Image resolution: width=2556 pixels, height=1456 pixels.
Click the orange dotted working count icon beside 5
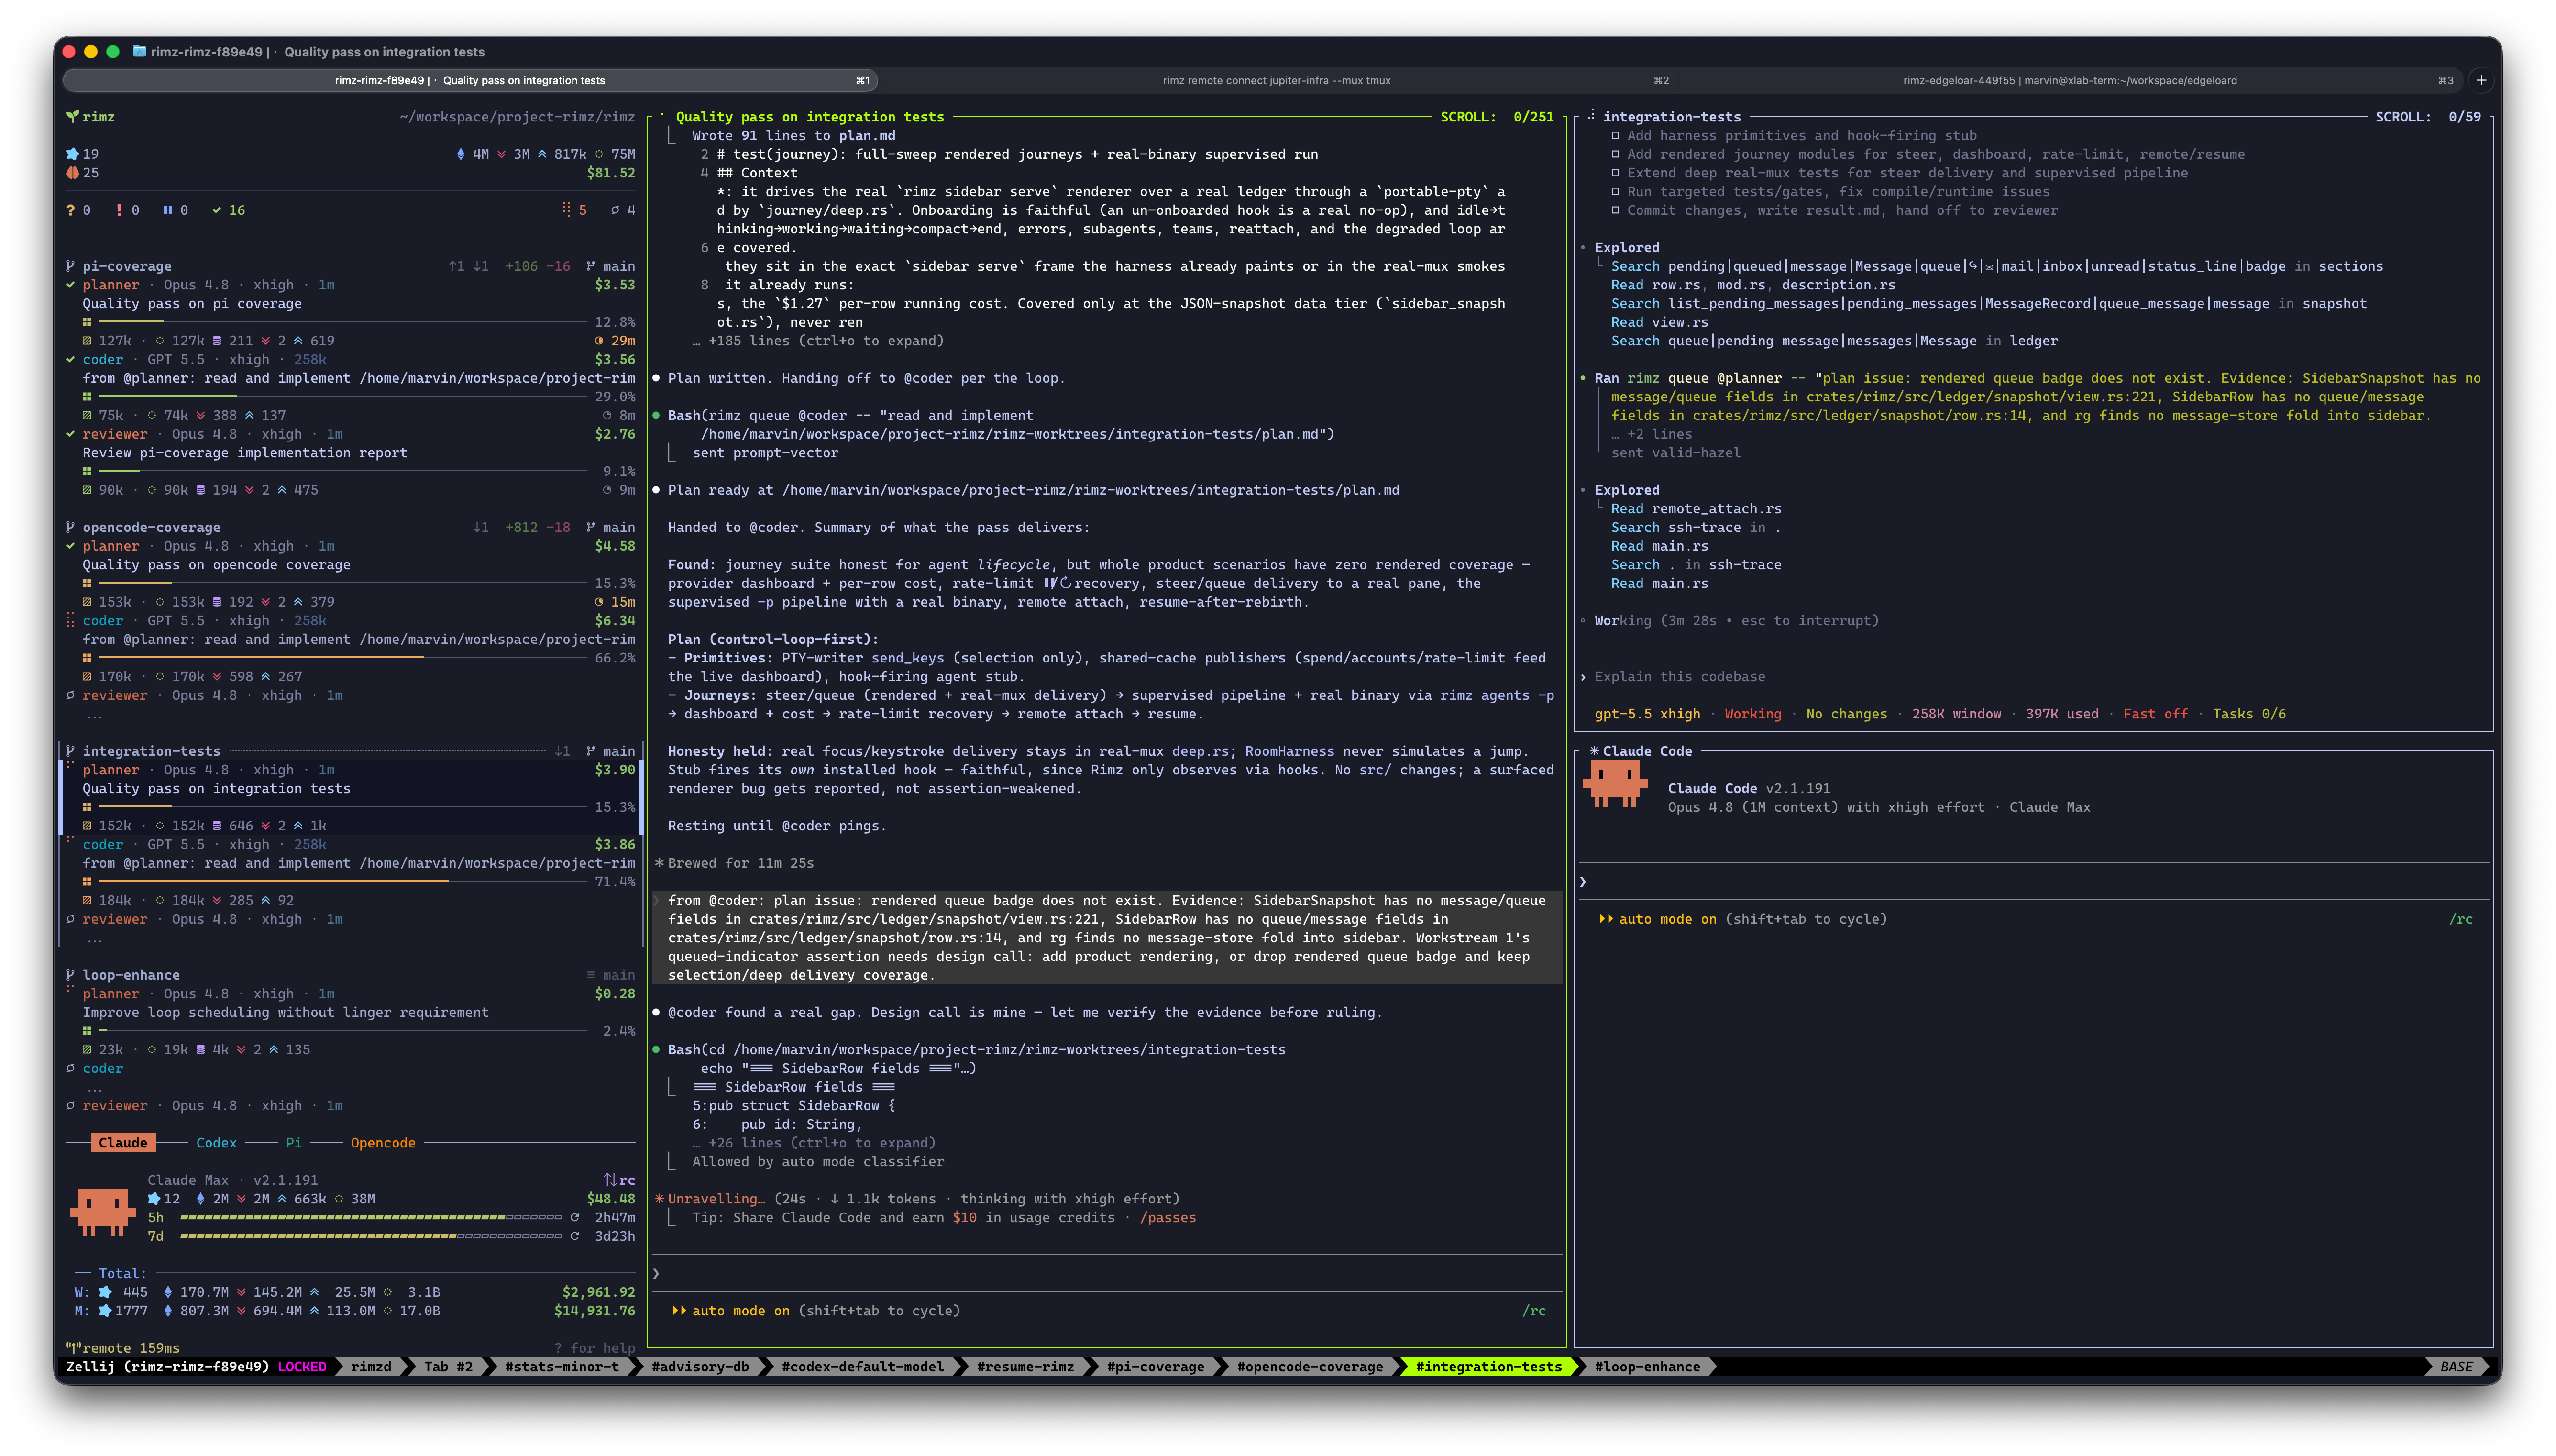click(566, 210)
